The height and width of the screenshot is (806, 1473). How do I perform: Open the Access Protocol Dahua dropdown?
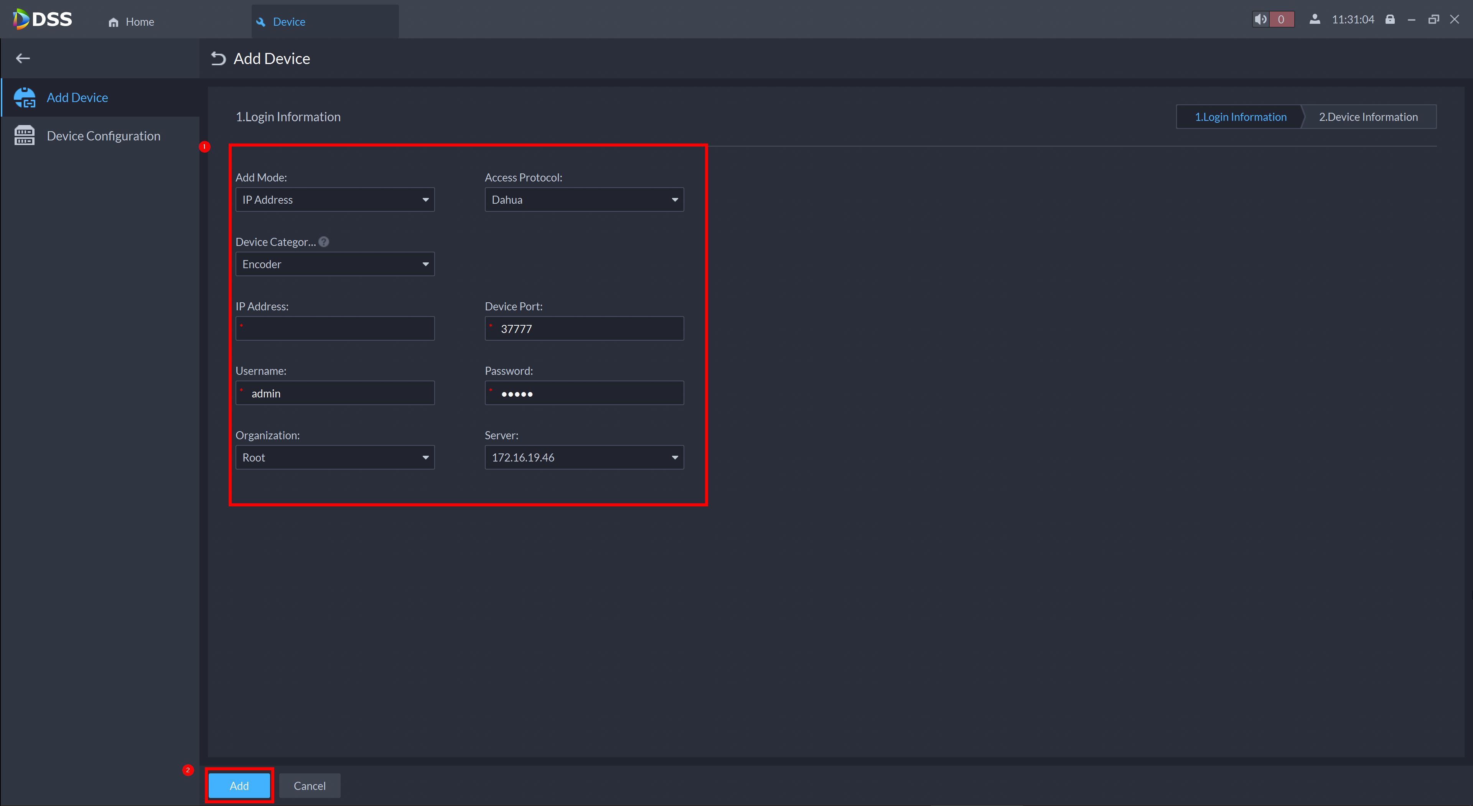pos(584,199)
